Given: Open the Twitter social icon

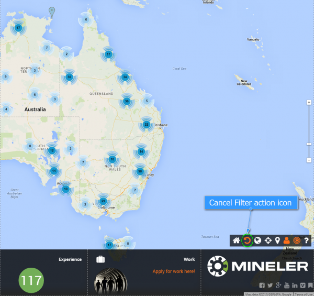Looking at the screenshot, I should point(270,285).
